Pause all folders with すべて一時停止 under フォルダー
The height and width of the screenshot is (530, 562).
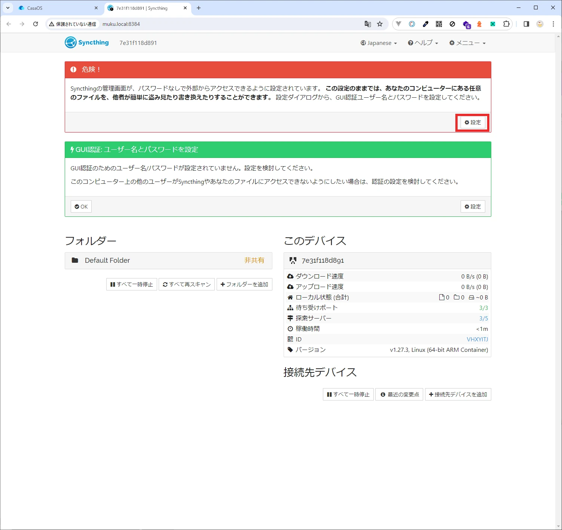click(x=132, y=284)
